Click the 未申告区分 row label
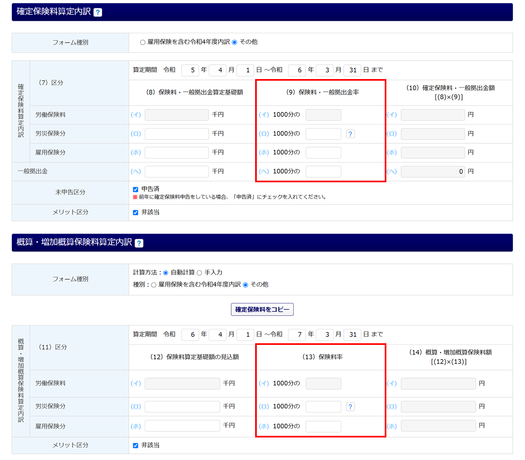This screenshot has height=460, width=525. click(x=71, y=192)
